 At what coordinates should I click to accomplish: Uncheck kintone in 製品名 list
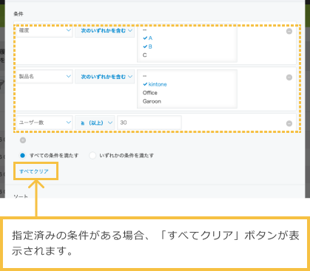coord(155,84)
